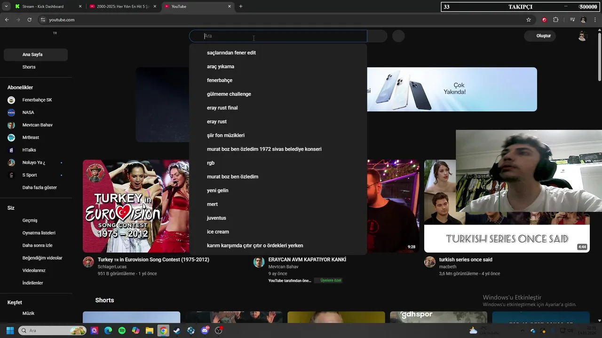Switch to 2000-2025 Her Yılın En Hit tab
This screenshot has height=338, width=602.
[x=123, y=7]
